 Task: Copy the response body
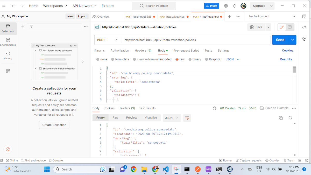pos(281,118)
